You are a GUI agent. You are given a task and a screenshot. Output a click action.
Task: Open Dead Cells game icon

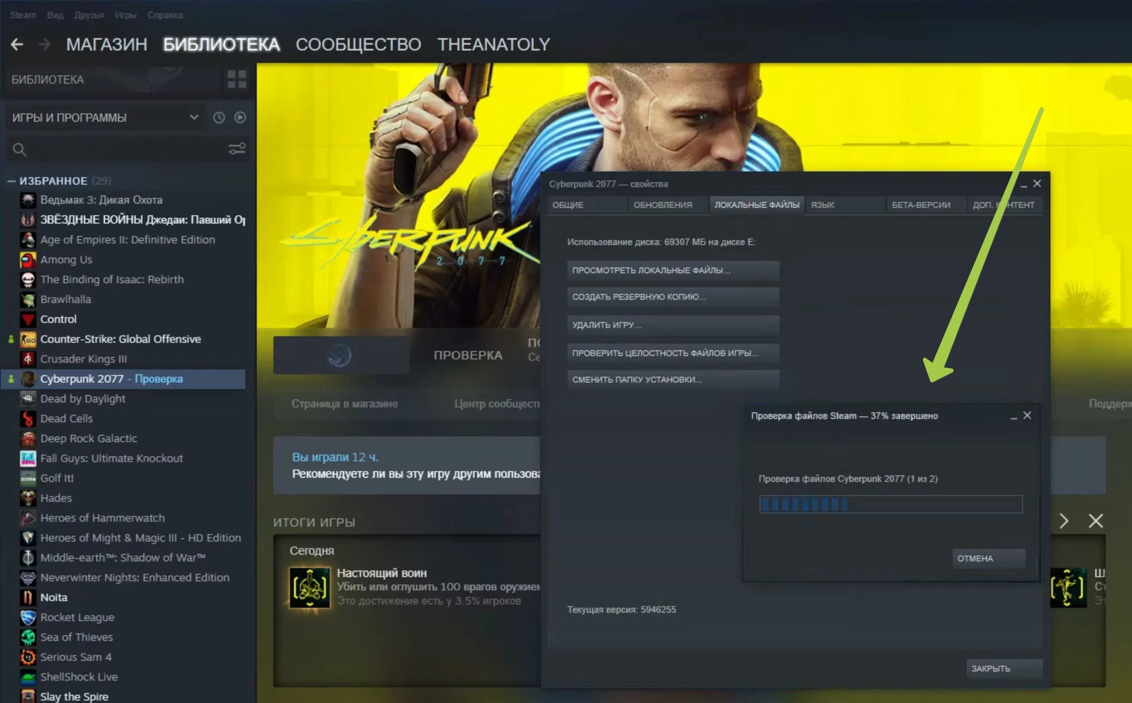pyautogui.click(x=28, y=419)
